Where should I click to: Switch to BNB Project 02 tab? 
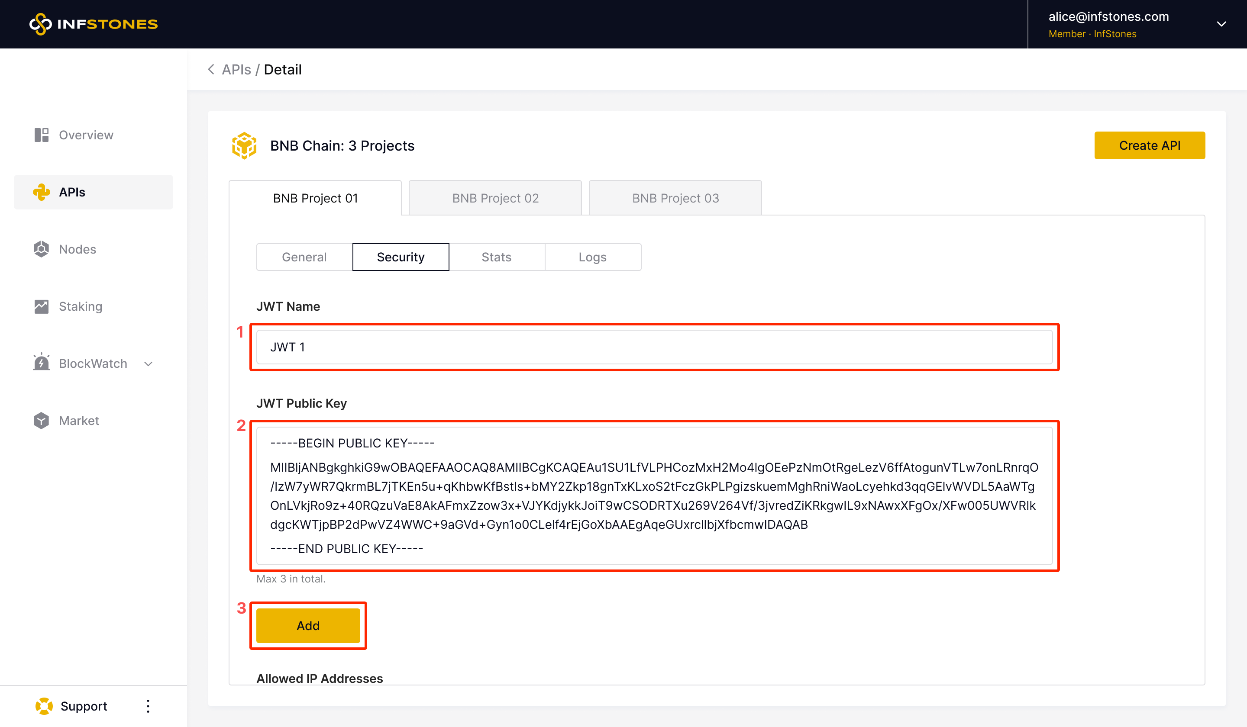click(x=495, y=198)
